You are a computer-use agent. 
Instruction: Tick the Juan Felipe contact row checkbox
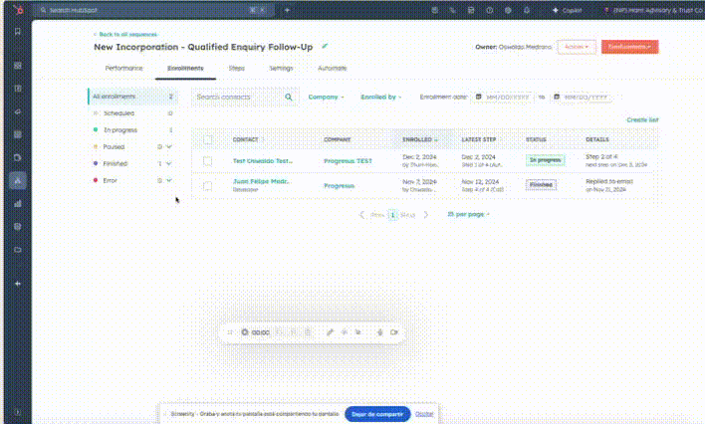pos(207,185)
